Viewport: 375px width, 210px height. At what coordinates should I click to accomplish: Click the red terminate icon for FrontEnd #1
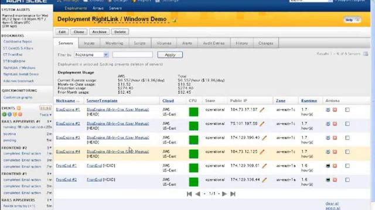click(x=335, y=166)
